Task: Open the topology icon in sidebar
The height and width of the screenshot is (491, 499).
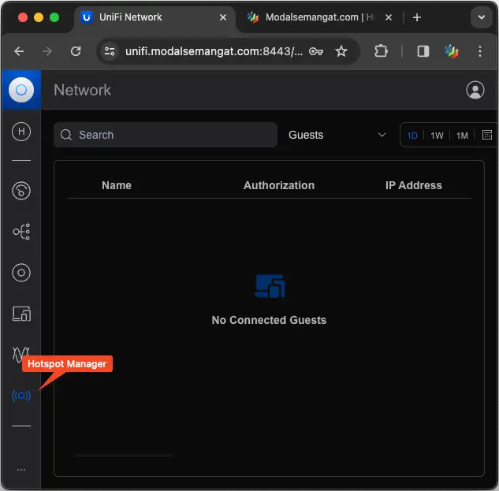Action: point(21,232)
